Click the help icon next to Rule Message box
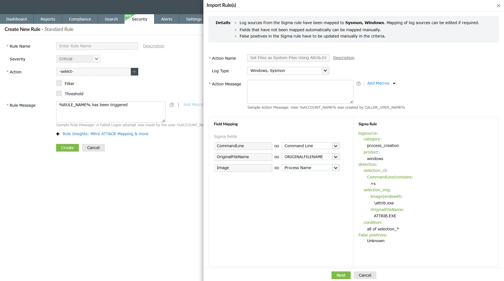The image size is (504, 281). (x=172, y=105)
